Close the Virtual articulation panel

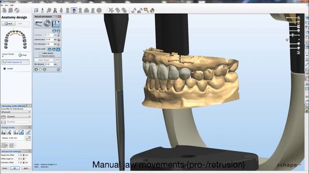[59, 17]
